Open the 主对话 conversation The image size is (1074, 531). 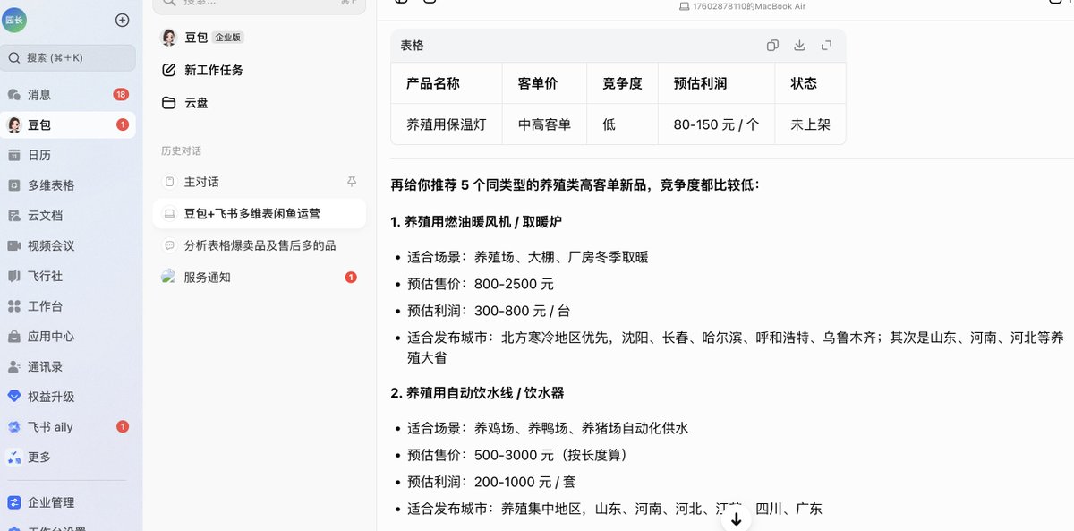(x=260, y=182)
